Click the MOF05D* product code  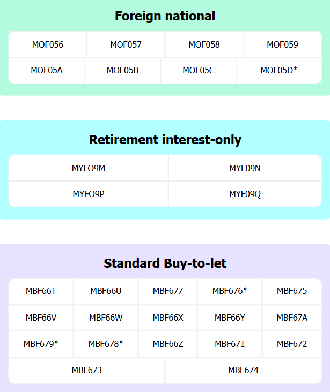pyautogui.click(x=278, y=70)
